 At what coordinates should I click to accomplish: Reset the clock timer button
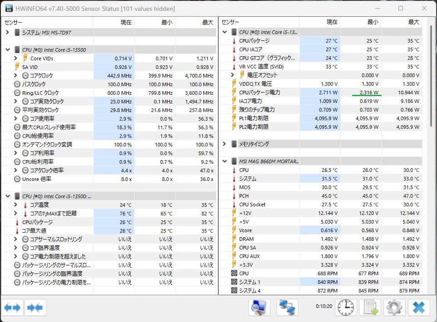tap(346, 307)
